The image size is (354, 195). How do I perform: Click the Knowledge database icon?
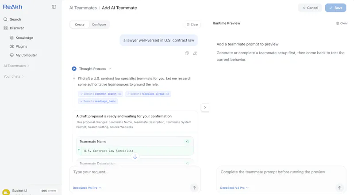[x=12, y=37]
